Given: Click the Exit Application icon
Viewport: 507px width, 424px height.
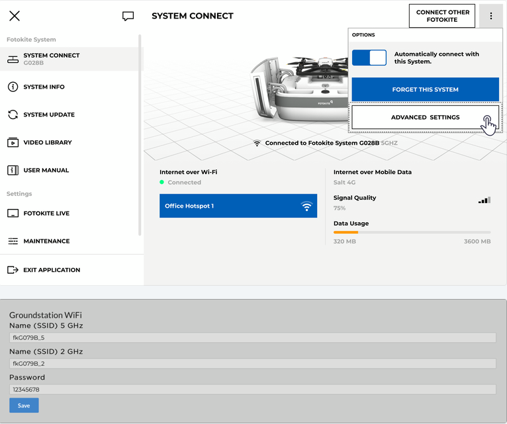Looking at the screenshot, I should (x=13, y=270).
